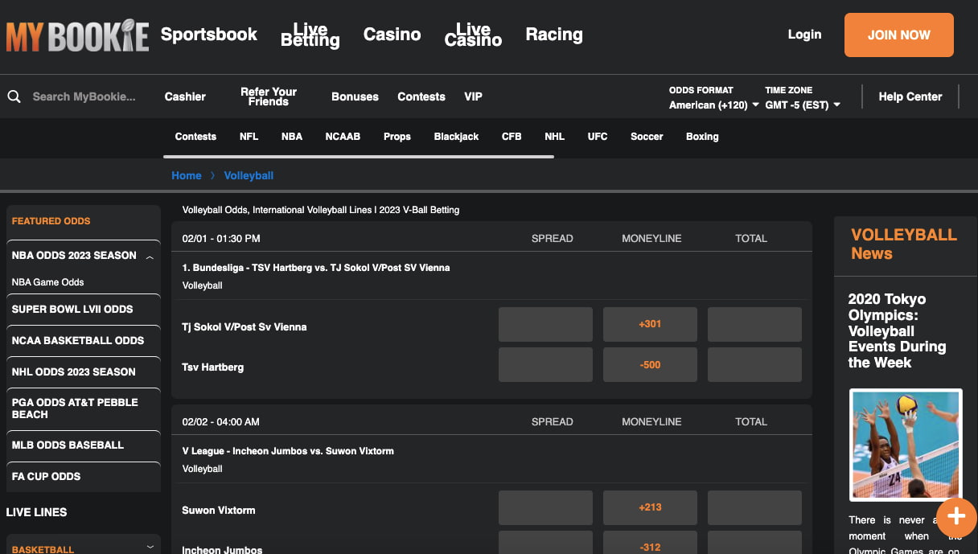Select the NFL quick link

point(249,137)
